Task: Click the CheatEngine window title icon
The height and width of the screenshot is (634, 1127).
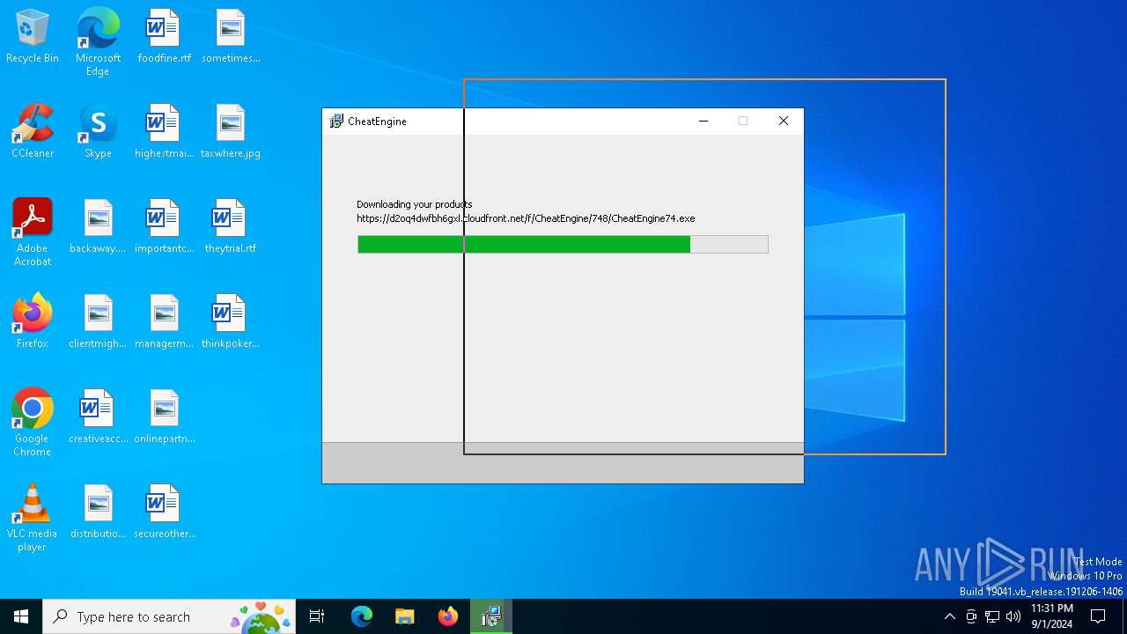Action: click(336, 122)
